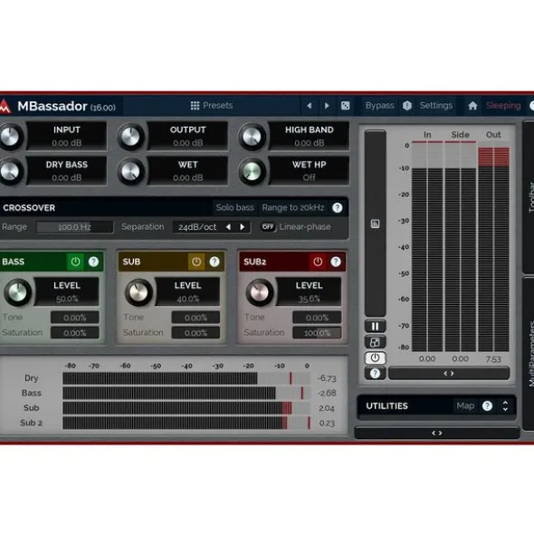The width and height of the screenshot is (534, 535).
Task: Open the Settings menu
Action: pos(436,105)
